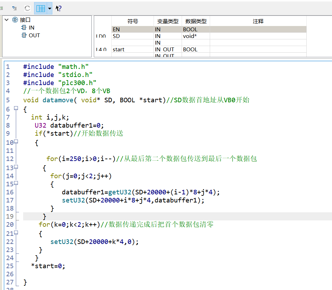
Task: Click line number 1 in gutter
Action: [8, 67]
